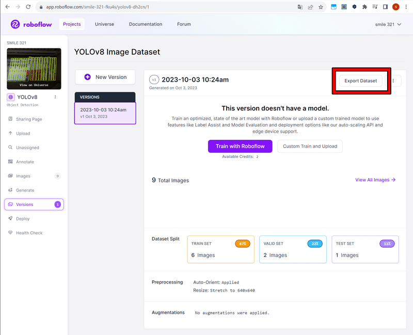
Task: Click the plus icon in New Version
Action: [x=87, y=77]
